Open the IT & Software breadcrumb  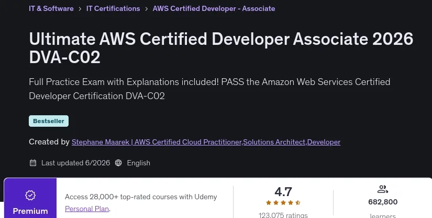point(51,8)
